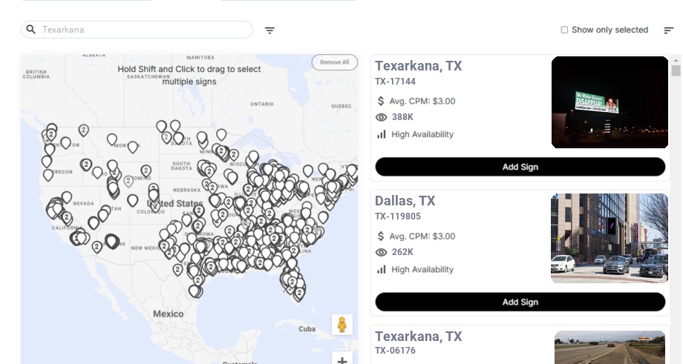The image size is (683, 364).
Task: Click the Remove All button on map
Action: pos(334,62)
